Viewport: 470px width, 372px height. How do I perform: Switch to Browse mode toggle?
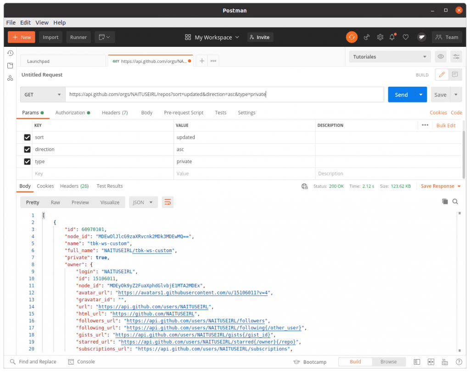click(x=388, y=362)
